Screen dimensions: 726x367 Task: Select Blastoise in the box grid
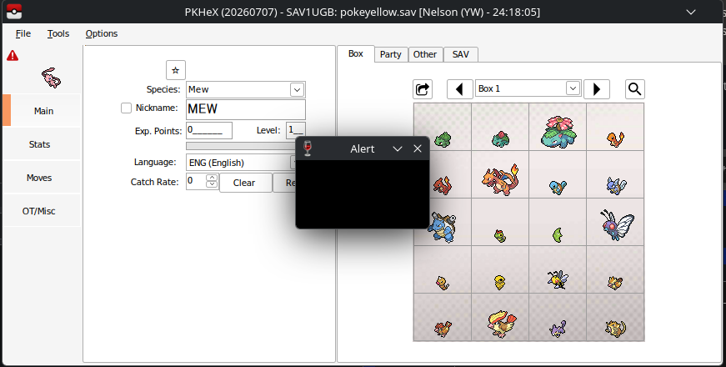coord(442,227)
